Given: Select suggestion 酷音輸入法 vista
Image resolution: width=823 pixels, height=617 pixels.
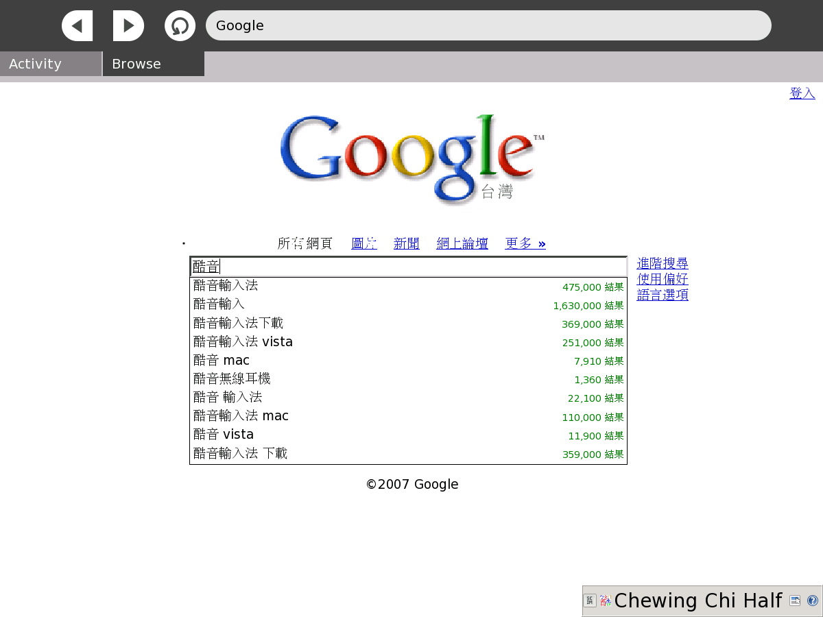Looking at the screenshot, I should point(243,341).
